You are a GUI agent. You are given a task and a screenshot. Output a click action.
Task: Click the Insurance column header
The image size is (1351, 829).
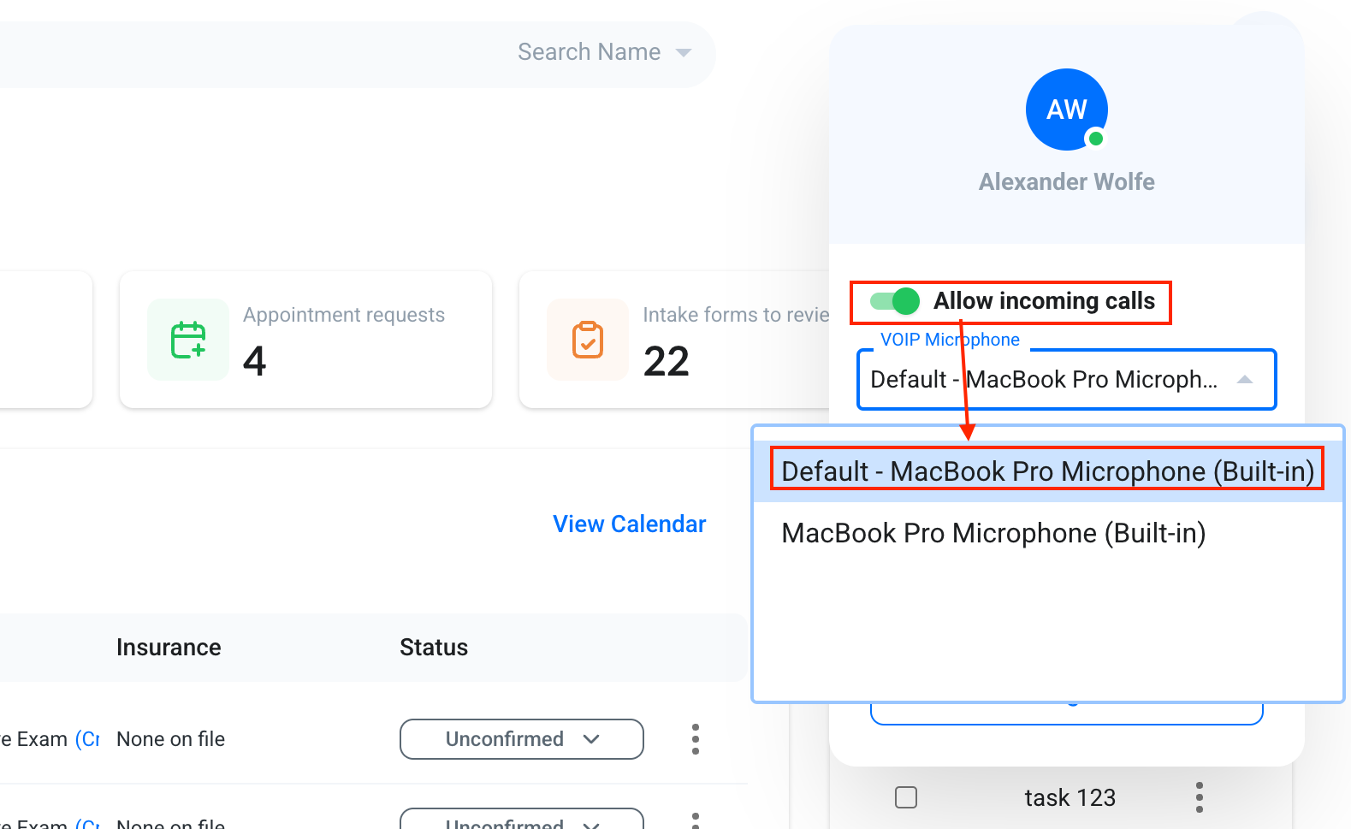pyautogui.click(x=169, y=648)
